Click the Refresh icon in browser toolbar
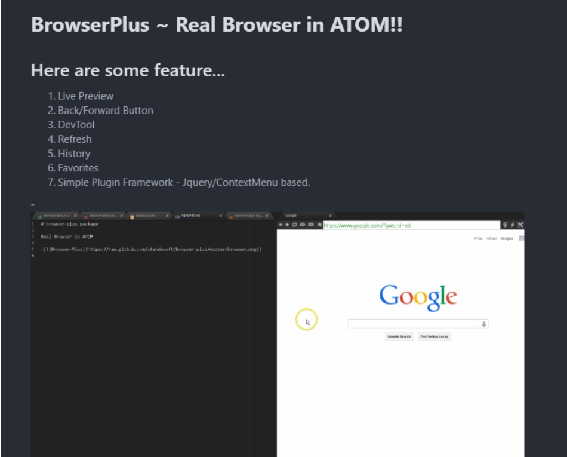The width and height of the screenshot is (567, 457). pyautogui.click(x=294, y=225)
